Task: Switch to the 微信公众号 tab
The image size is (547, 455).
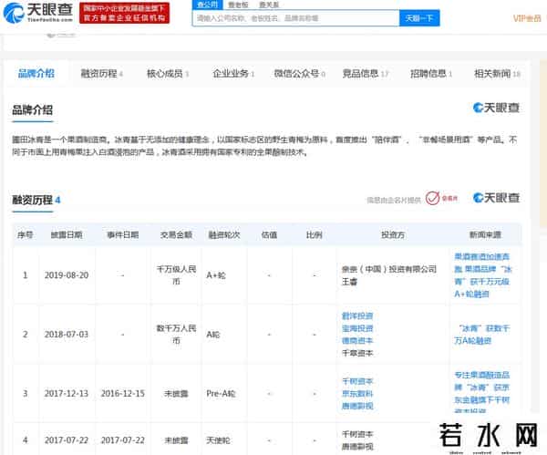Action: coord(300,74)
